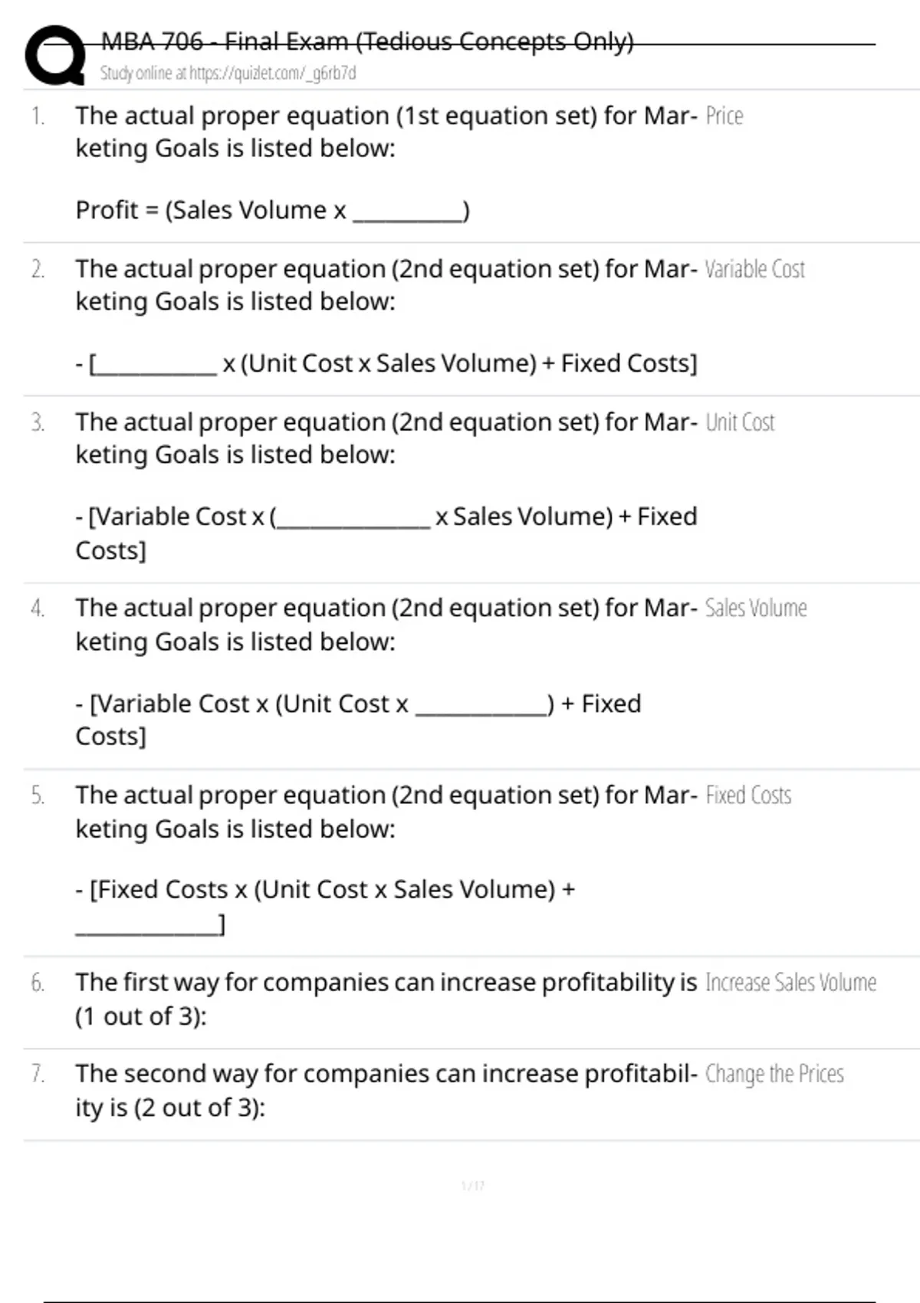The image size is (920, 1303).
Task: Click question number 2
Action: pyautogui.click(x=38, y=270)
